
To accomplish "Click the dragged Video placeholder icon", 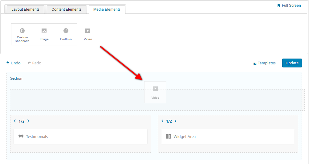I will (155, 89).
